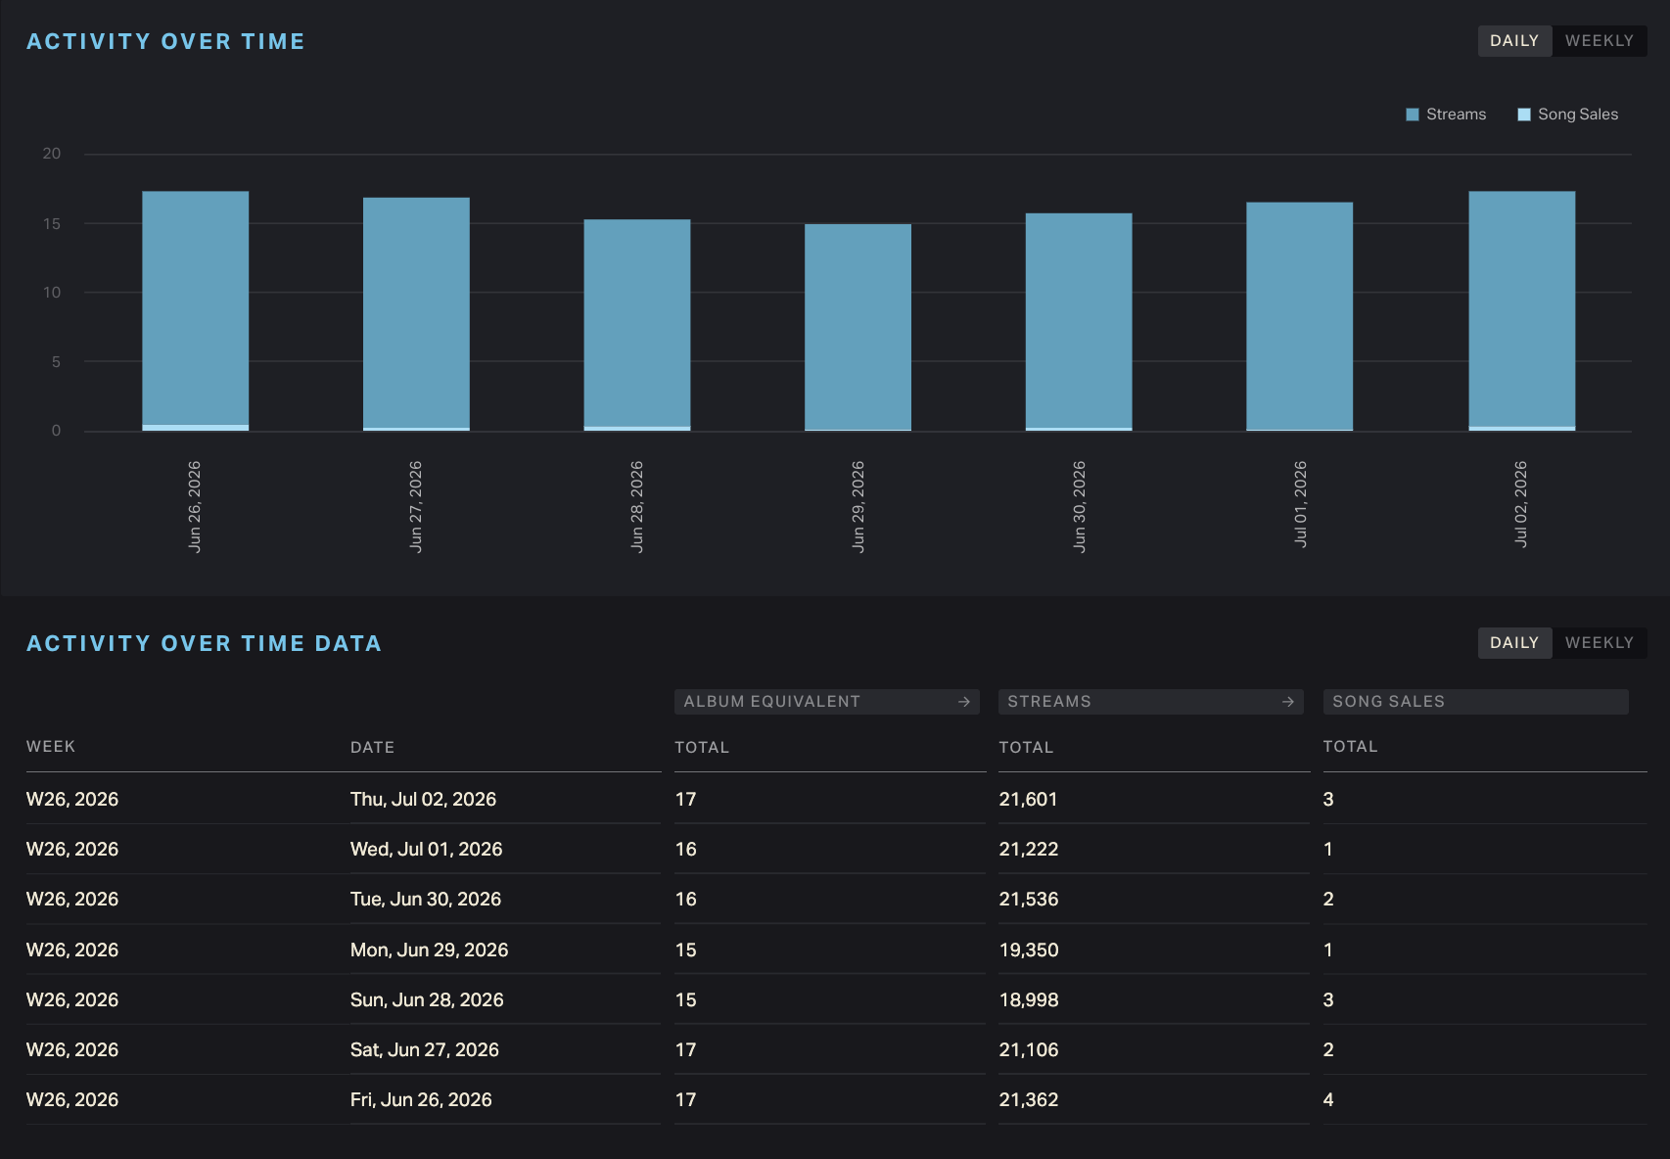Click the streams value 21,106
The image size is (1670, 1159).
pyautogui.click(x=1029, y=1050)
